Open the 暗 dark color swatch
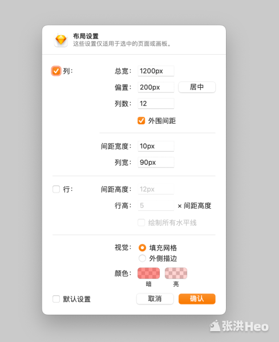This screenshot has height=342, width=279. coord(148,273)
